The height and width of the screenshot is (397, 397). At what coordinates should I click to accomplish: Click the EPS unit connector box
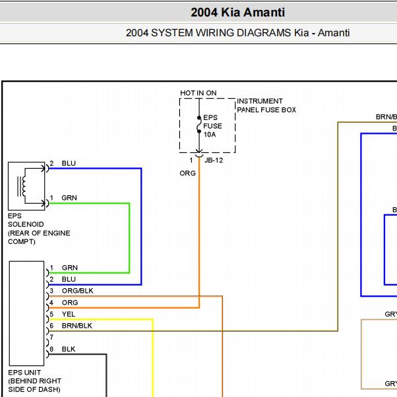26,313
